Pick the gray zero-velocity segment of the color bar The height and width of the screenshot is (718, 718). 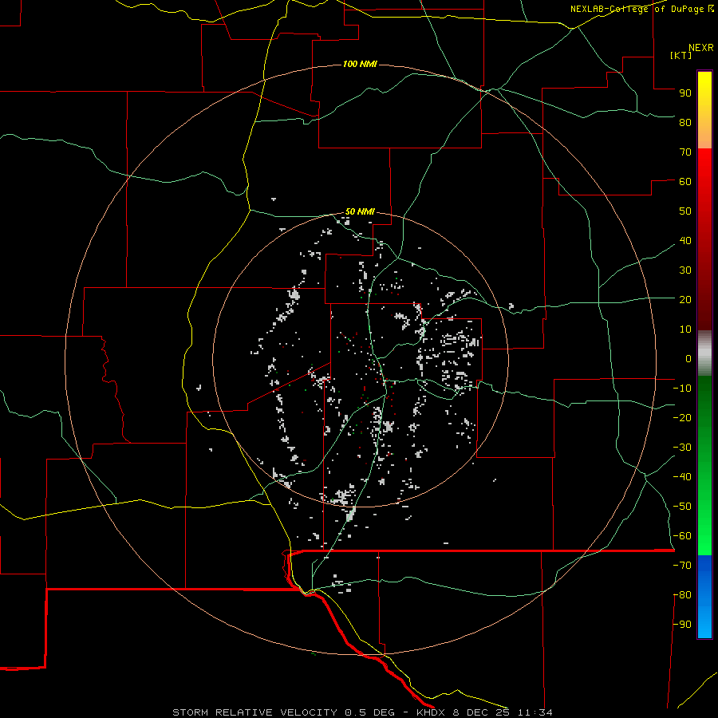click(704, 353)
